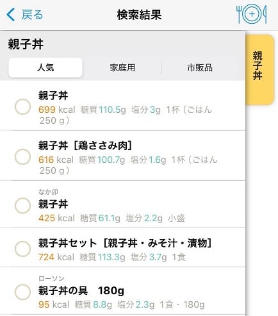Open the yellow 親子丼 side tab
This screenshot has height=316, width=278.
[x=259, y=69]
